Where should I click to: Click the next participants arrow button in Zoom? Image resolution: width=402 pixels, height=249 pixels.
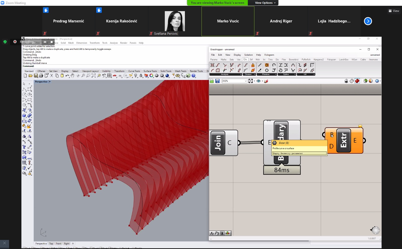[x=368, y=21]
